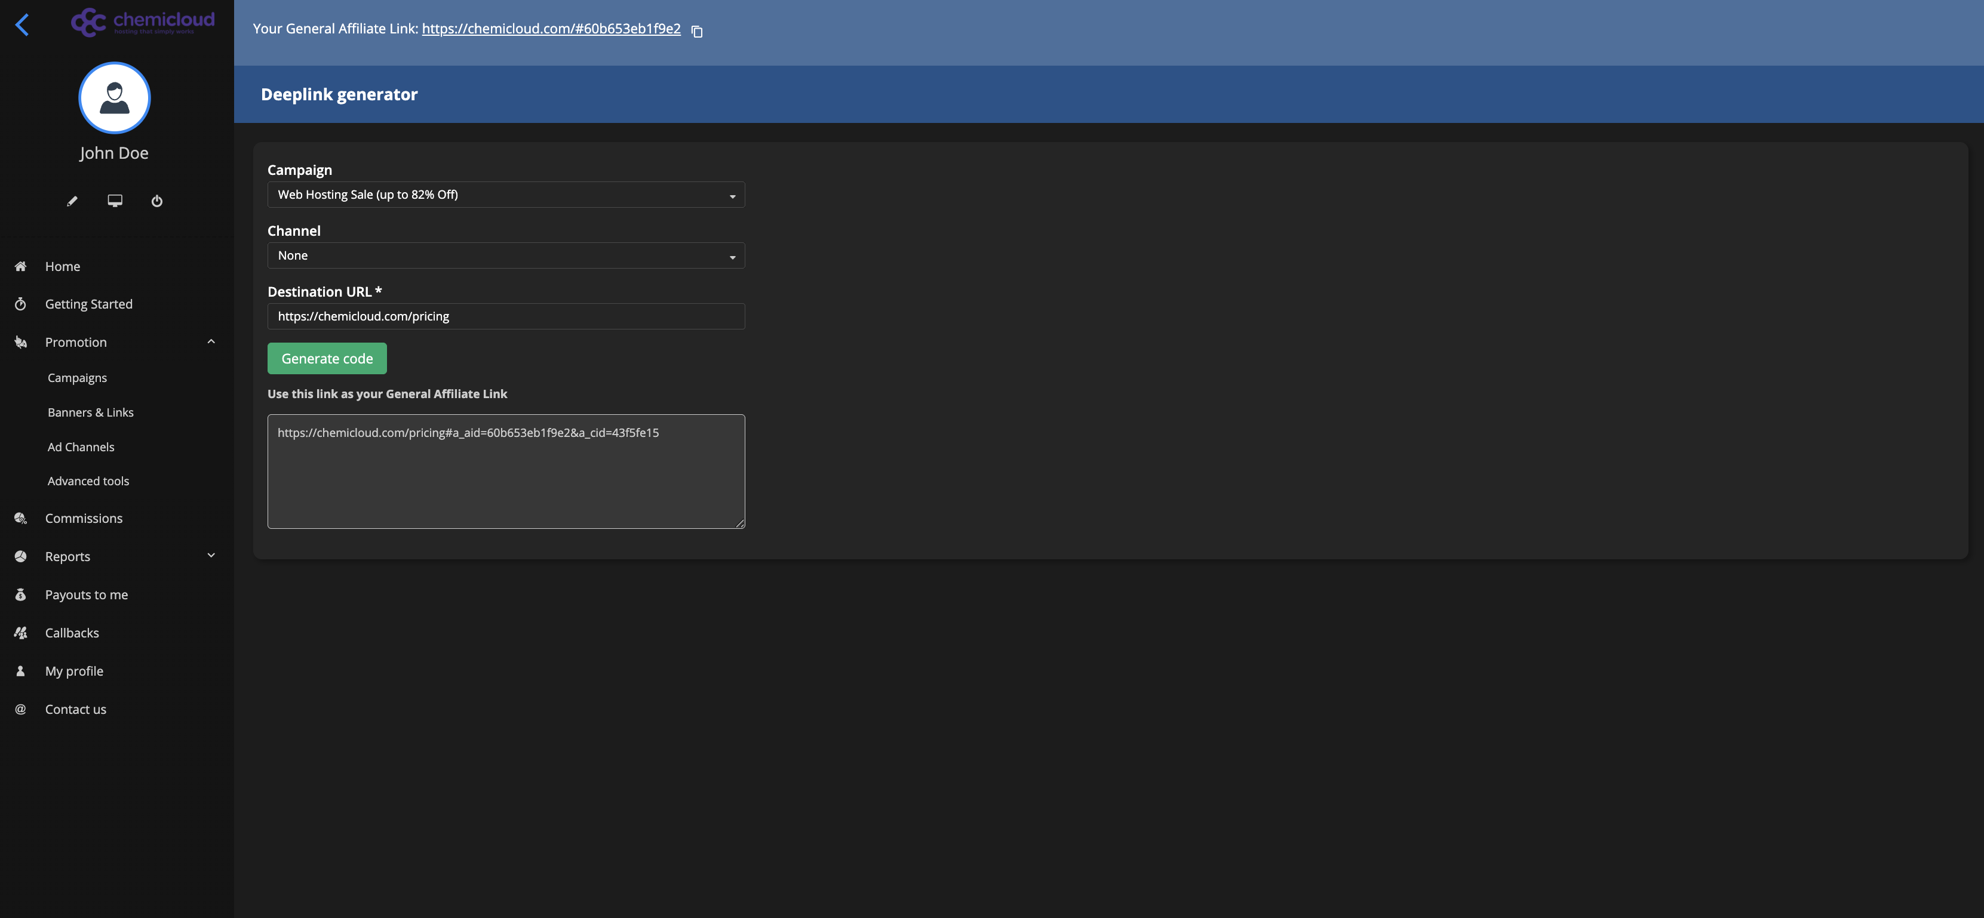Focus the Destination URL input field
This screenshot has width=1984, height=918.
point(506,316)
